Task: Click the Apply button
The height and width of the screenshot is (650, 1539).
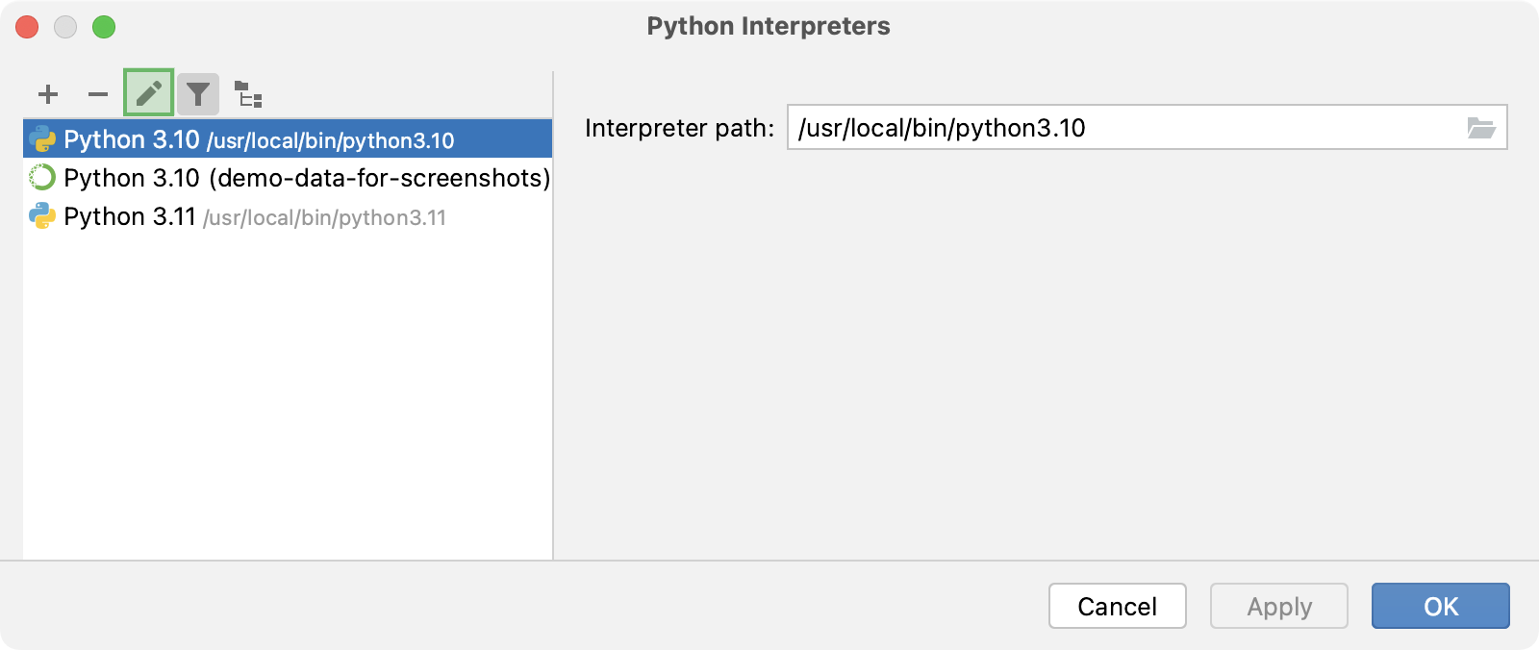Action: (x=1279, y=607)
